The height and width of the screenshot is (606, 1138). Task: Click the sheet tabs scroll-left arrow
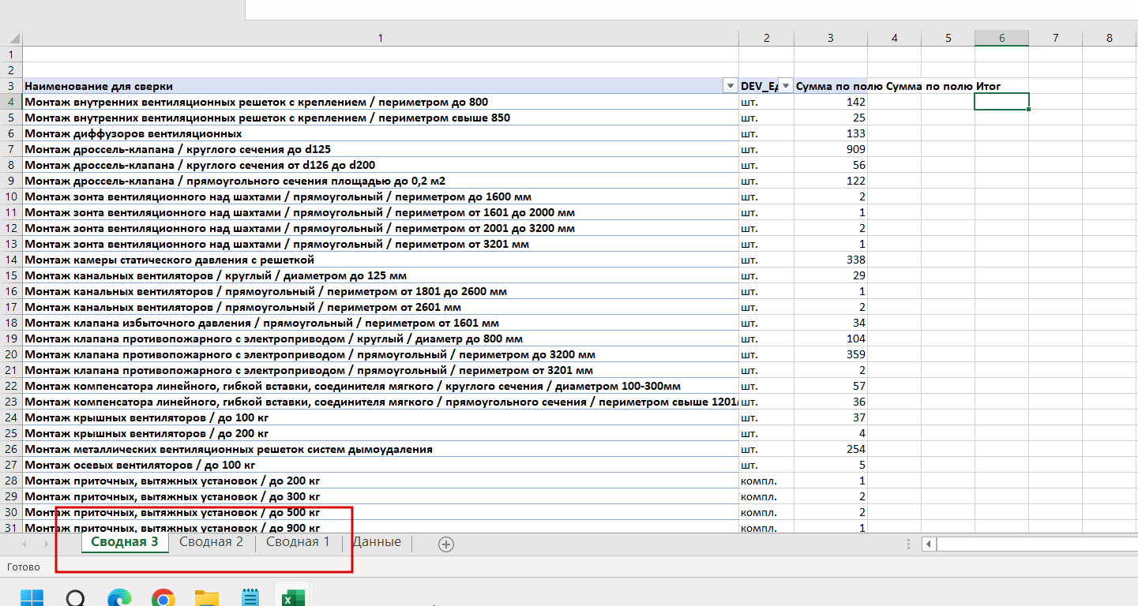click(24, 544)
